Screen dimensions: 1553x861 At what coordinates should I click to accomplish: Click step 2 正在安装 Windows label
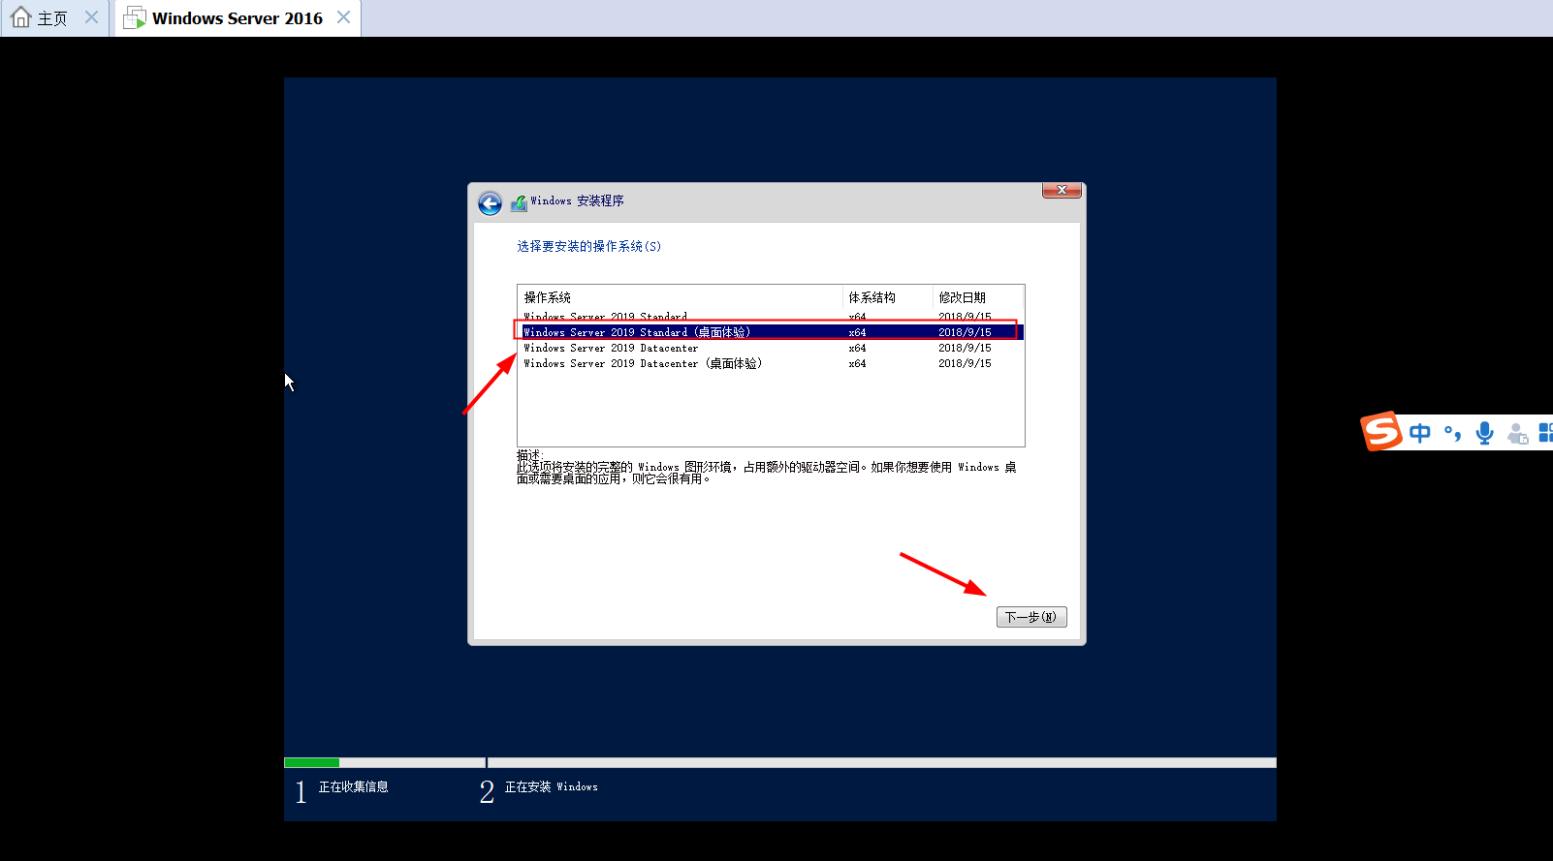coord(551,786)
